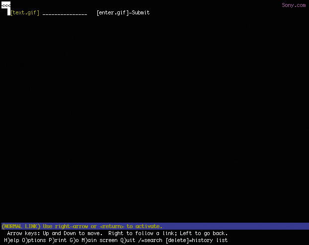The height and width of the screenshot is (245, 309).
Task: Click the G)o command in footer
Action: (x=74, y=240)
